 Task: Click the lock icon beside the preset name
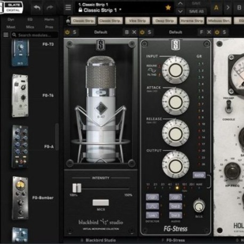80,10
